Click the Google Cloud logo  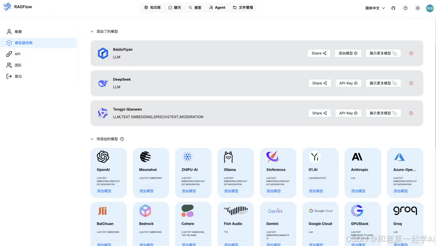pyautogui.click(x=320, y=211)
